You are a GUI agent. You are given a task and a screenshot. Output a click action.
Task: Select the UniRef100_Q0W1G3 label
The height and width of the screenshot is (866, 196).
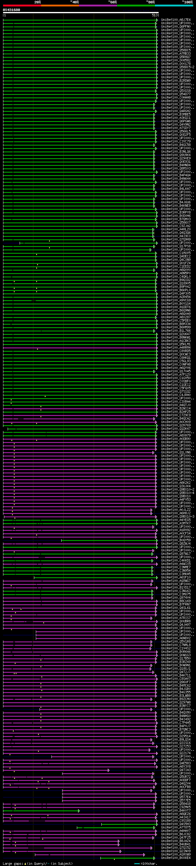[x=175, y=655]
